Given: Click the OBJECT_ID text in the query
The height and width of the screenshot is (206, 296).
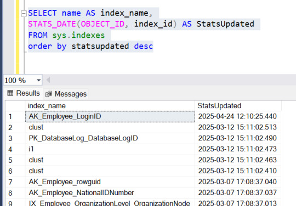Looking at the screenshot, I should tap(103, 24).
